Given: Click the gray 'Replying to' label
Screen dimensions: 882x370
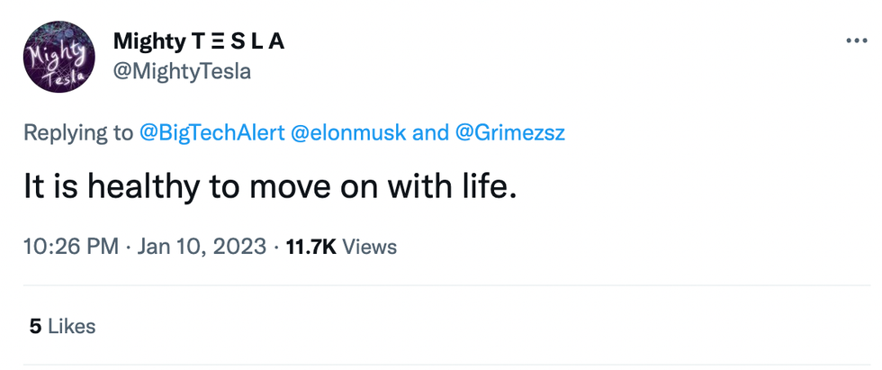Looking at the screenshot, I should (78, 133).
